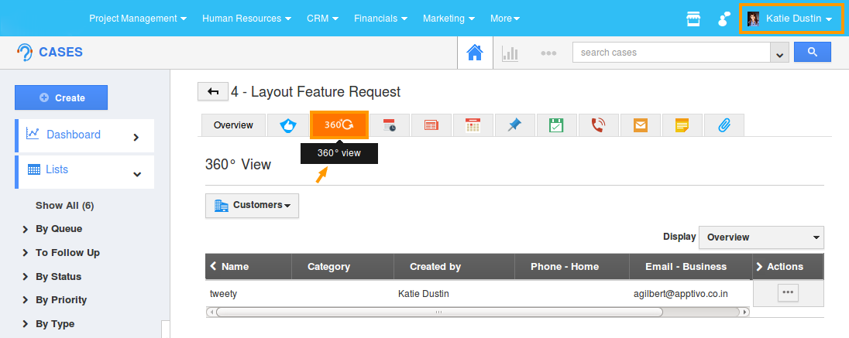Click the table's horizontal scrollbar
Viewport: 849px width, 338px height.
click(438, 312)
